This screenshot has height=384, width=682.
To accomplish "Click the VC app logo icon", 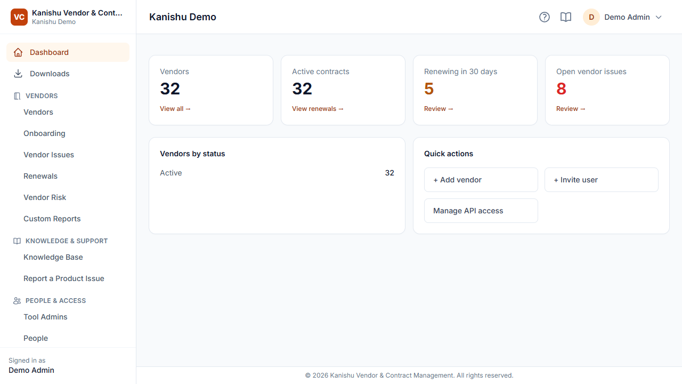I will [19, 17].
